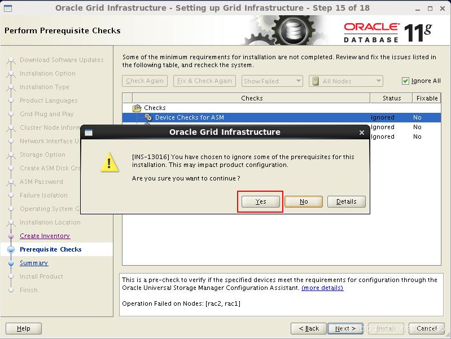Viewport: 451px width, 339px height.
Task: Click the Failure Isolation step
Action: [43, 195]
